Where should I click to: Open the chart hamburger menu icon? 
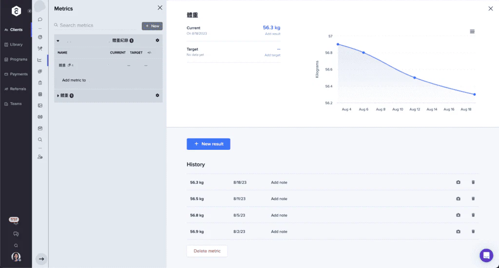(x=472, y=32)
